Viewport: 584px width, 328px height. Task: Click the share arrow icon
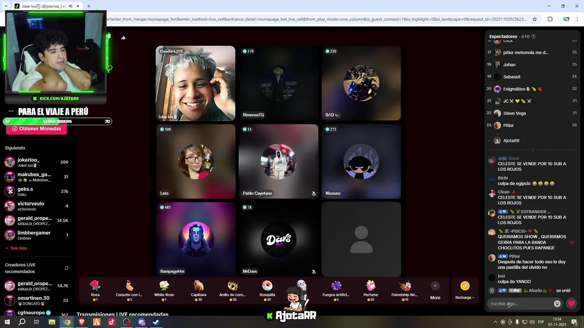123,38
